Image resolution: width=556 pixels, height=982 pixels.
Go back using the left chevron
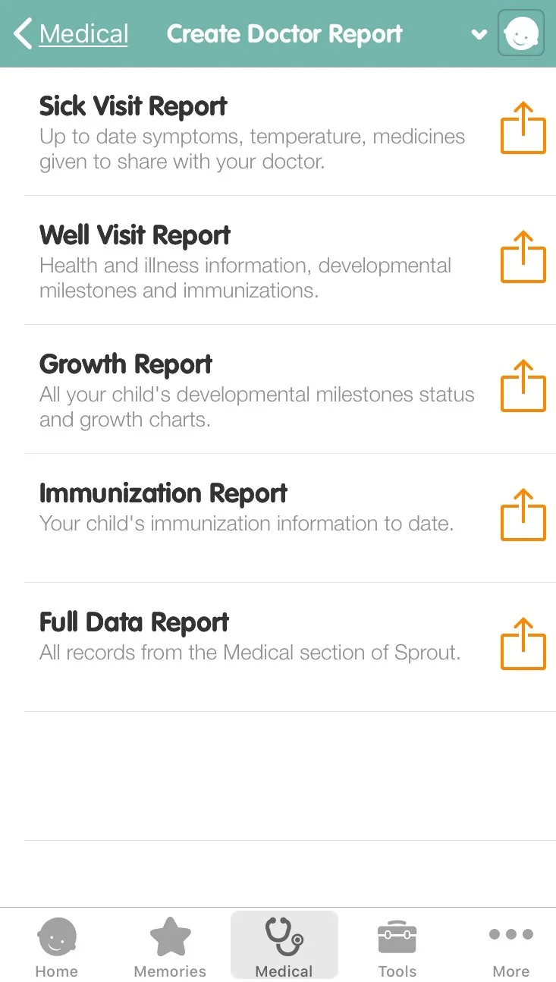[x=23, y=34]
